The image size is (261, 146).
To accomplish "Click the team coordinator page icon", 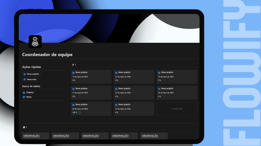I will (x=35, y=42).
